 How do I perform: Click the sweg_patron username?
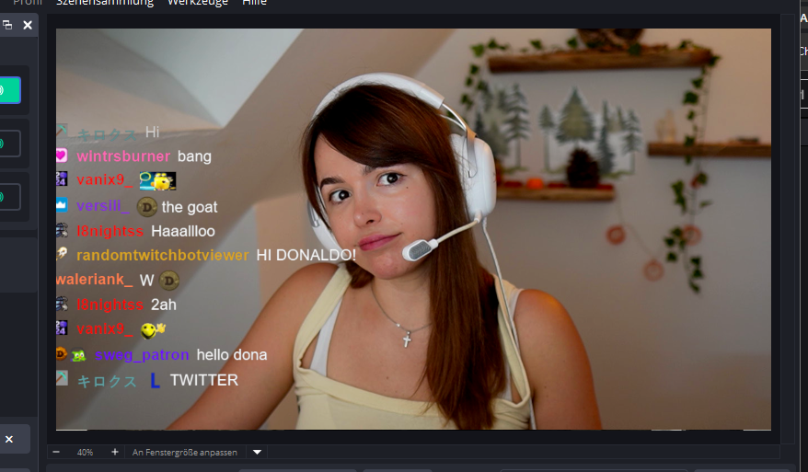[x=142, y=355]
